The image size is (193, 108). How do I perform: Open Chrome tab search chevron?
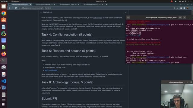181,4
